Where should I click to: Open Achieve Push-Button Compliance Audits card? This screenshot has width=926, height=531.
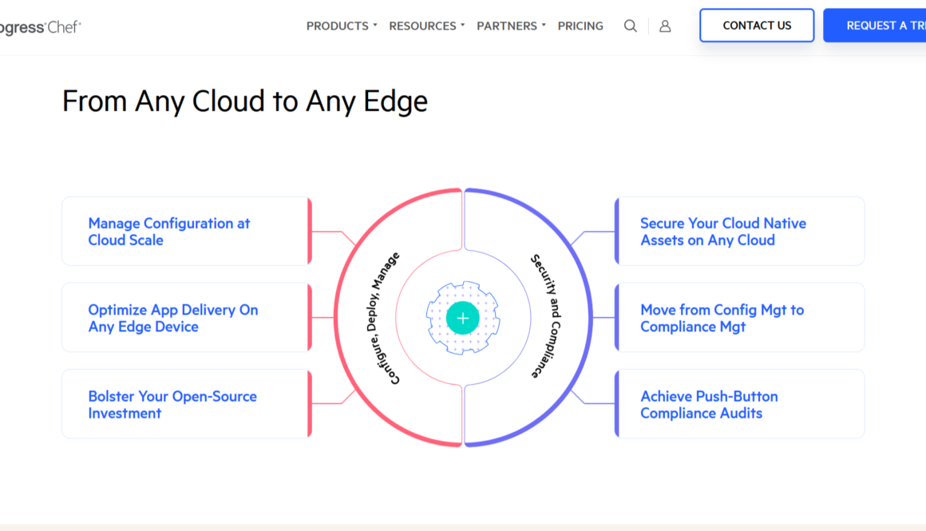tap(709, 404)
